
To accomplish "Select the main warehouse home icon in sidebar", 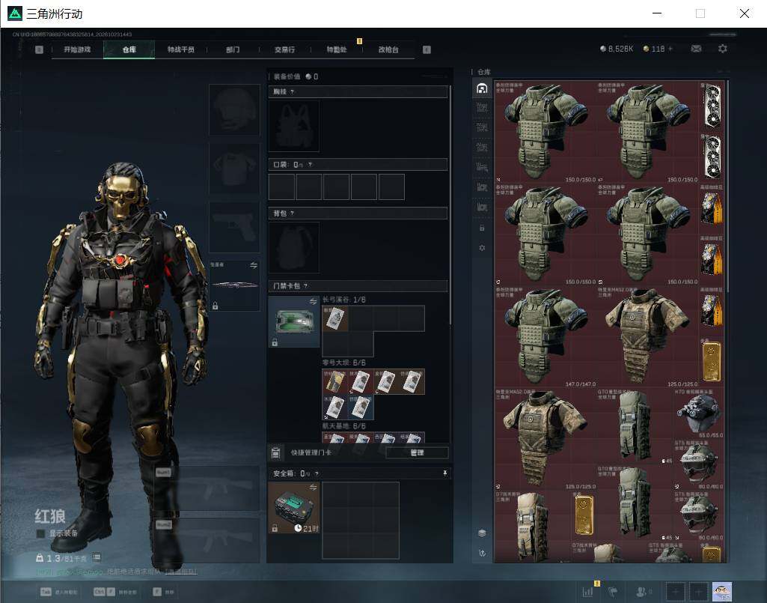I will pyautogui.click(x=482, y=88).
